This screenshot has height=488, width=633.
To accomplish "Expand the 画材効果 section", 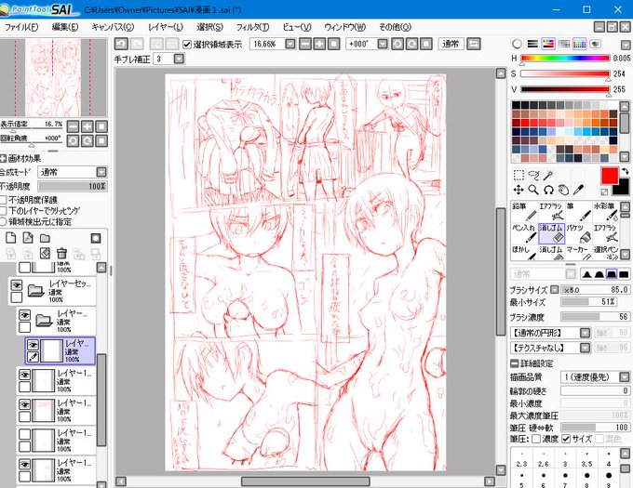I will (x=3, y=158).
